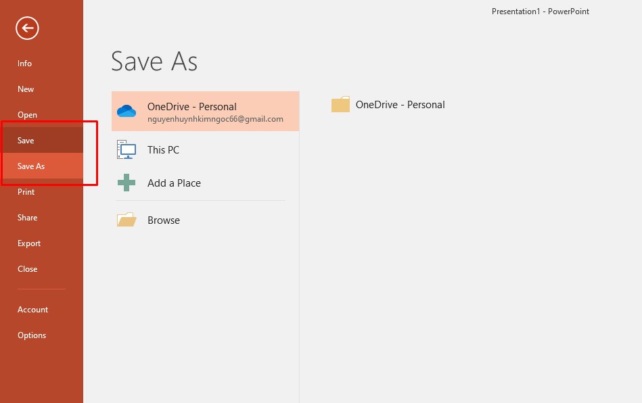
Task: Click the Save command
Action: [25, 140]
